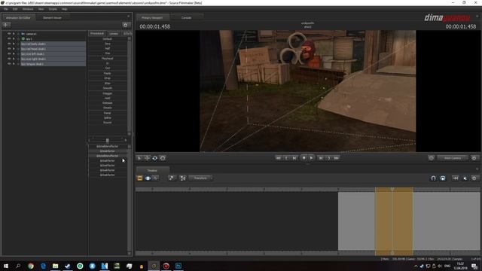Expand the Spy tongue cloak1 animation set
The width and height of the screenshot is (482, 271).
(14, 64)
